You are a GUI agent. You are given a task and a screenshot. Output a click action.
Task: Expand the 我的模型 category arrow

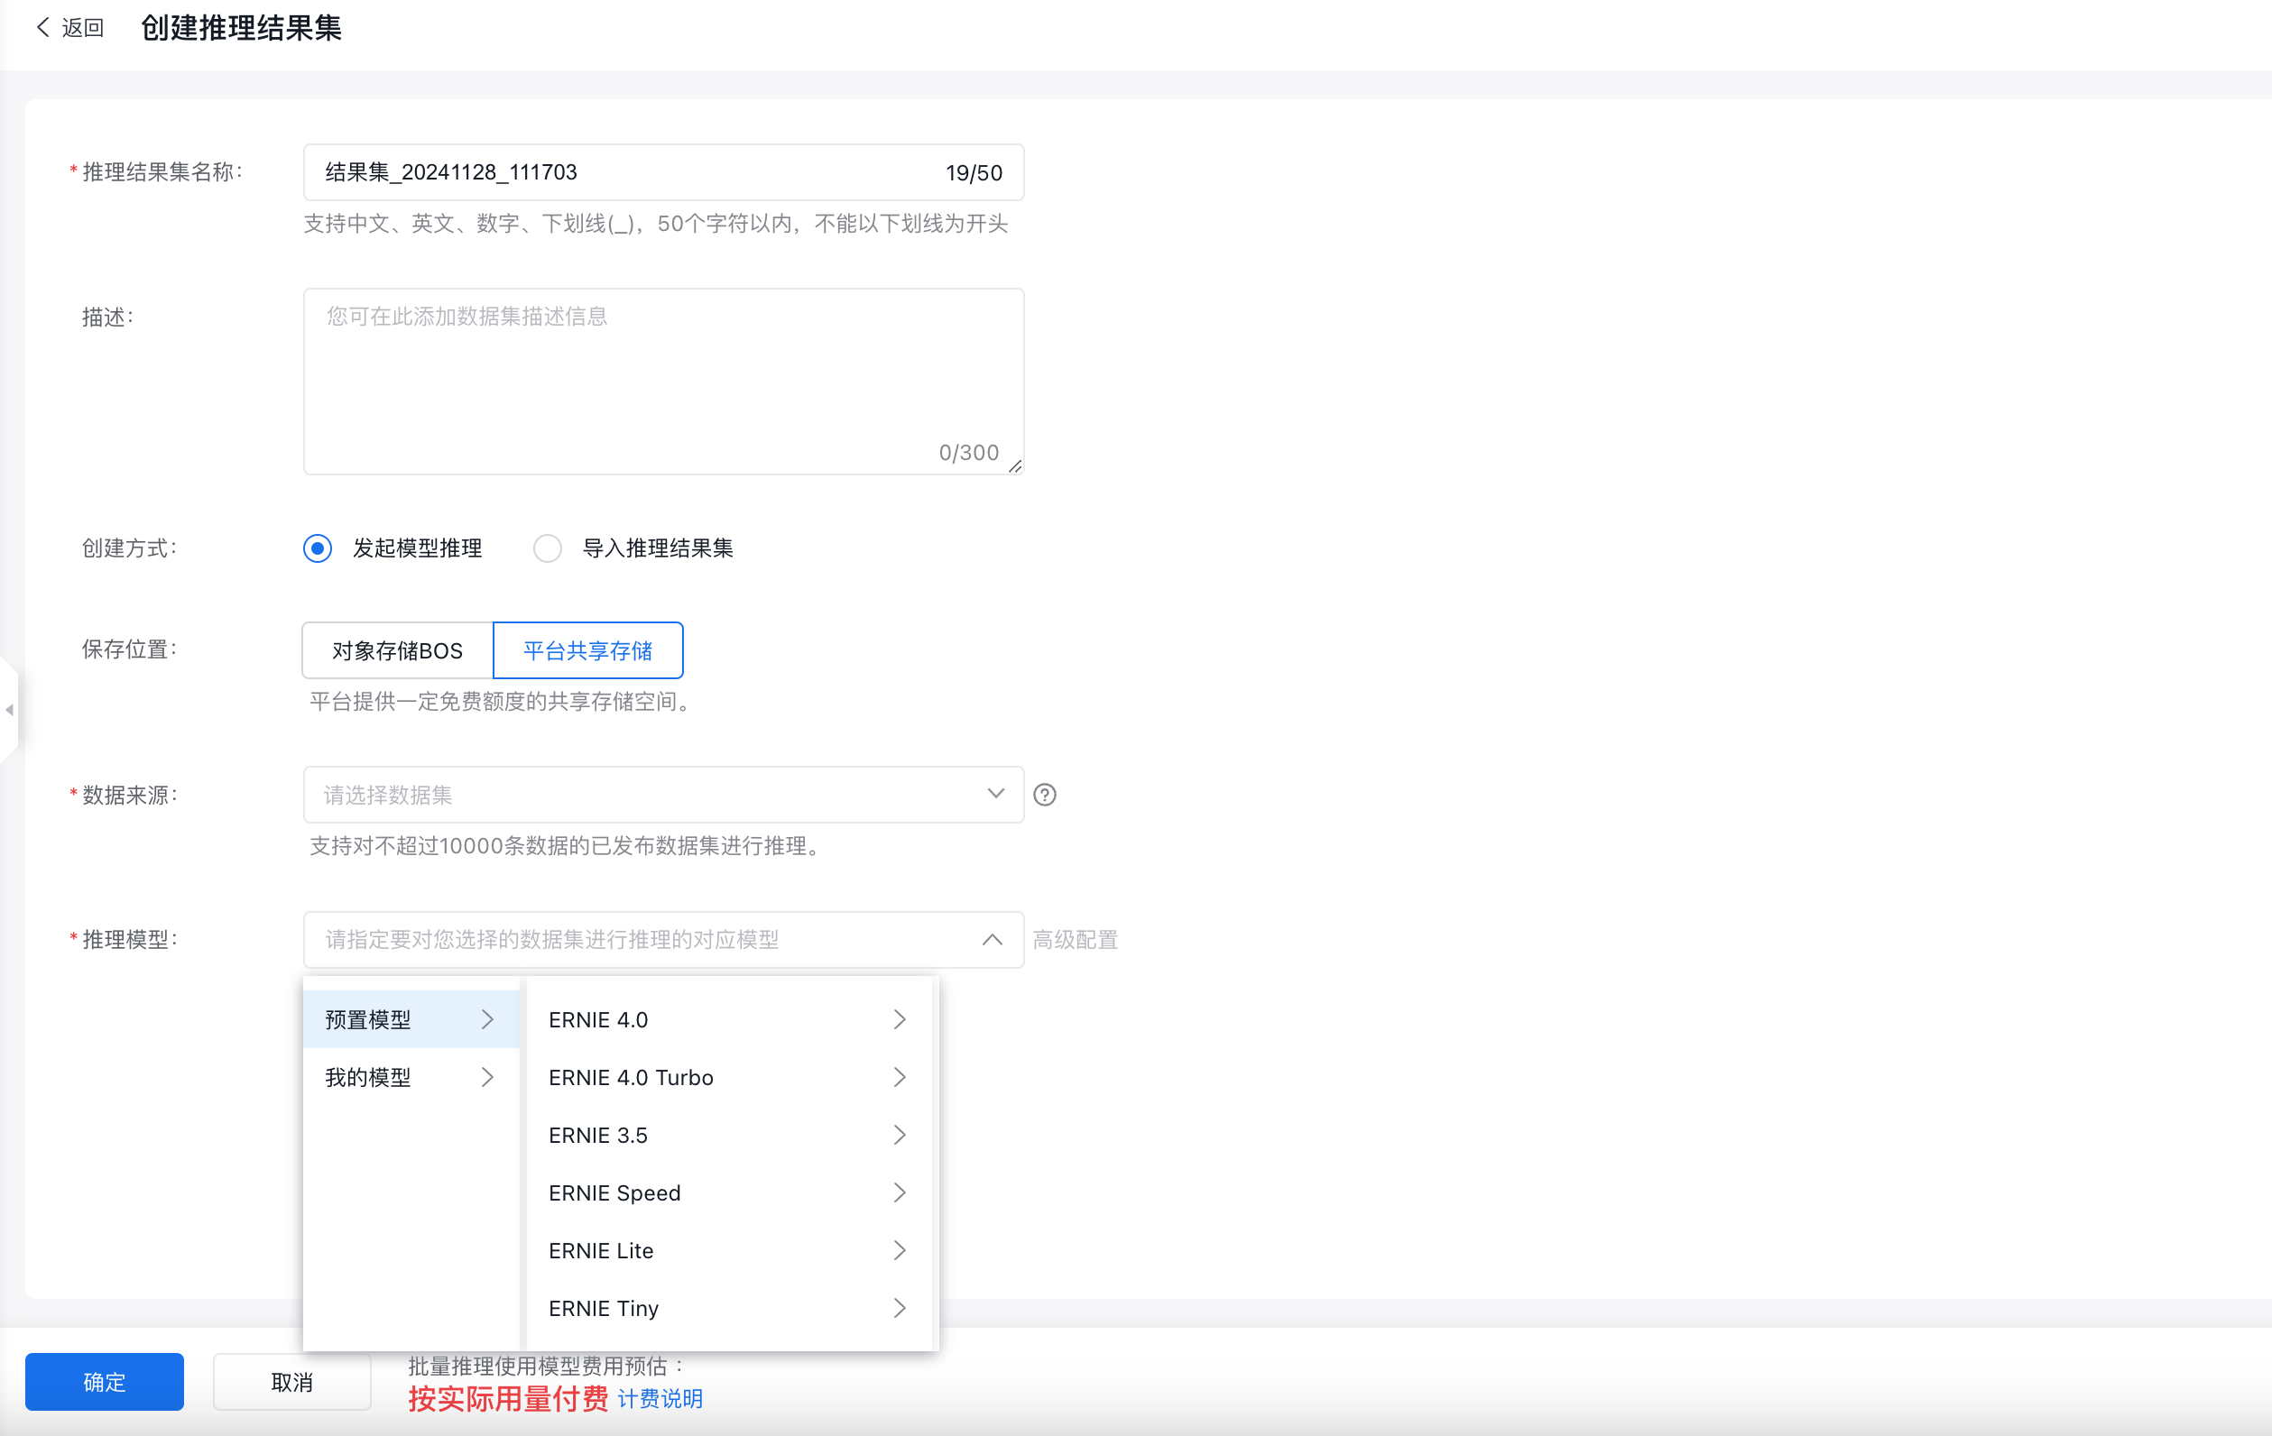[488, 1078]
